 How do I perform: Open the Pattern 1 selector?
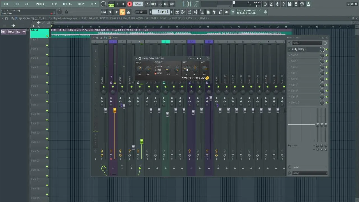tap(162, 12)
